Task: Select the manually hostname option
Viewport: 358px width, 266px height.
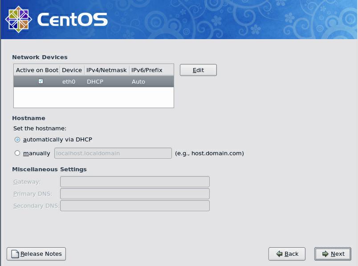Action: tap(16, 153)
